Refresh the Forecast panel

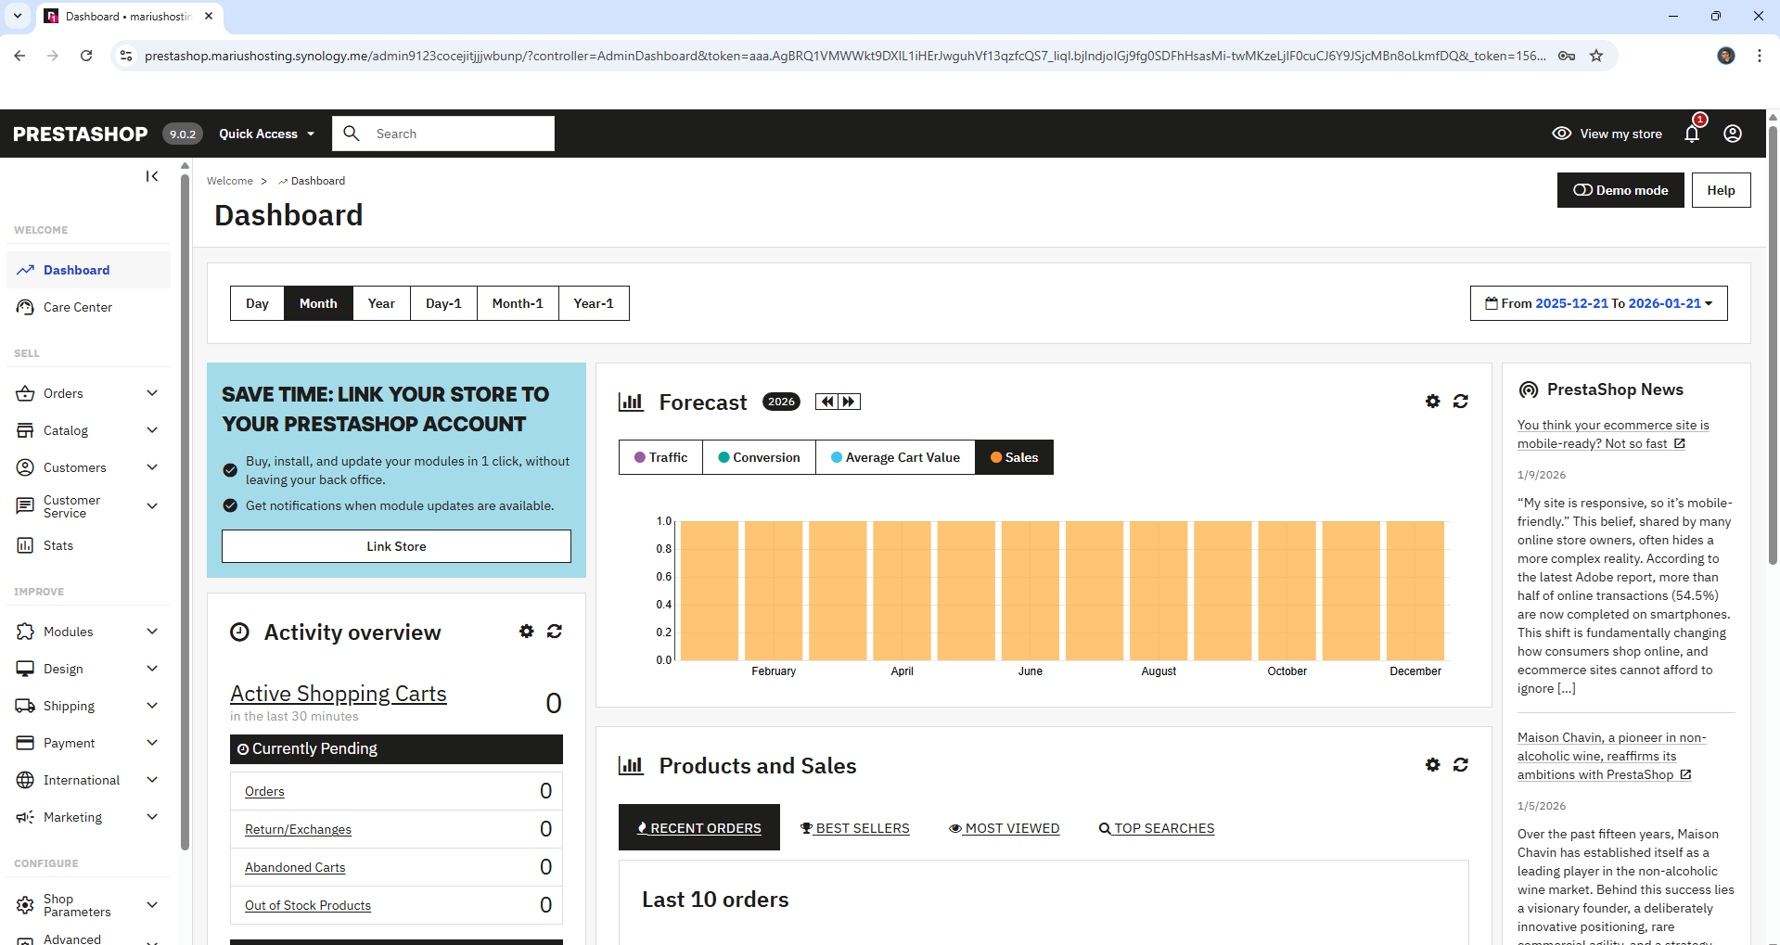click(x=1460, y=402)
